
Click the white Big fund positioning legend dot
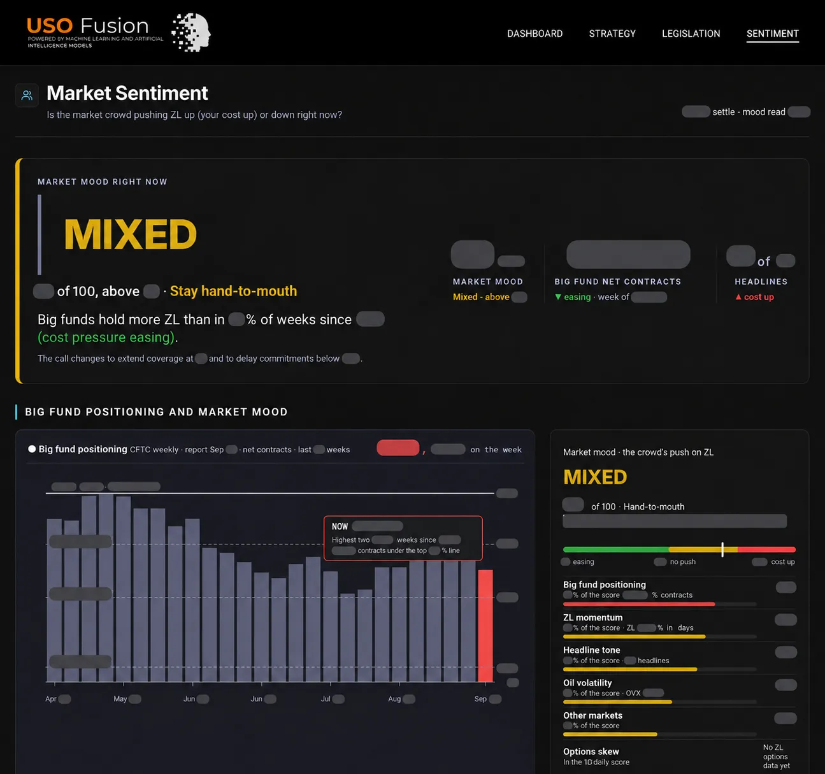click(x=32, y=449)
